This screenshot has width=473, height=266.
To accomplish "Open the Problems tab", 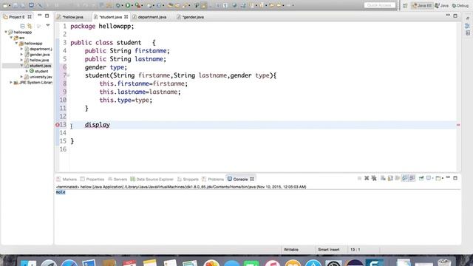I will point(213,179).
